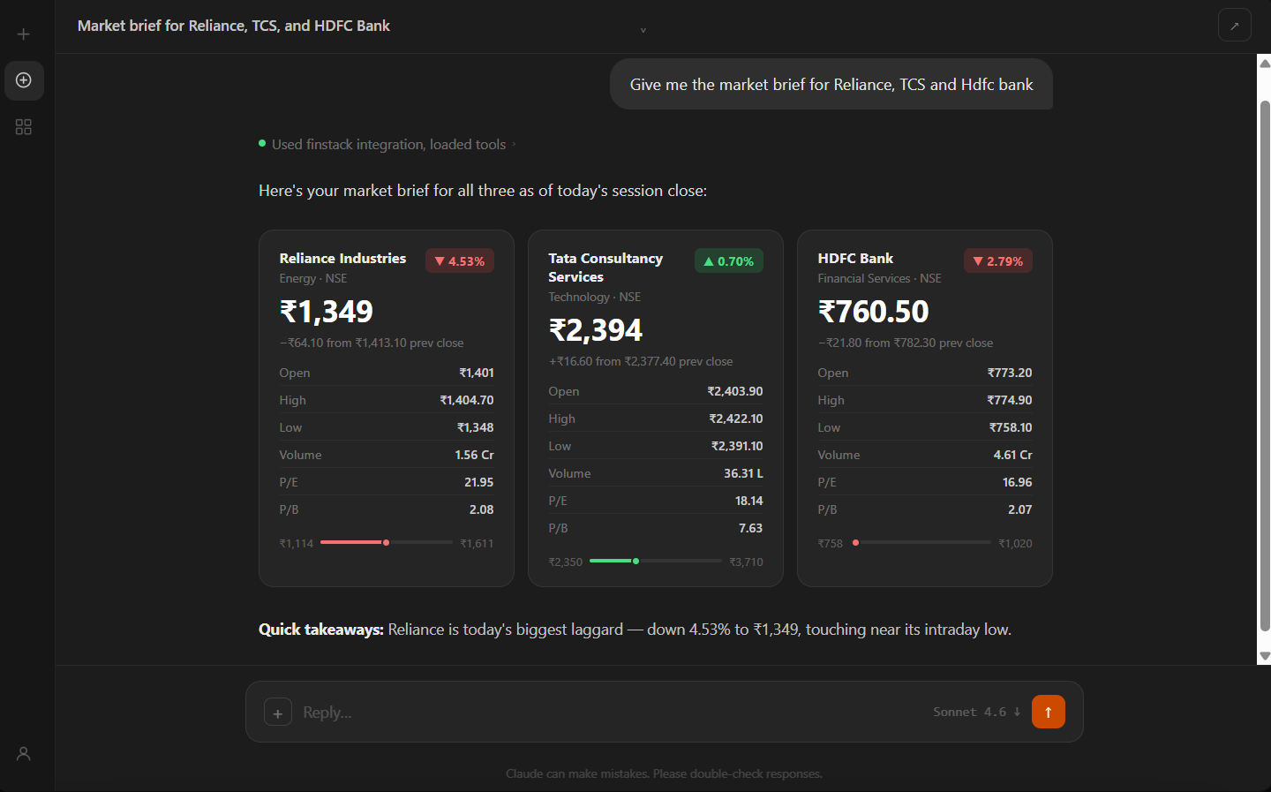Click the HDFC Bank range slider marker
This screenshot has width=1271, height=792.
click(854, 542)
